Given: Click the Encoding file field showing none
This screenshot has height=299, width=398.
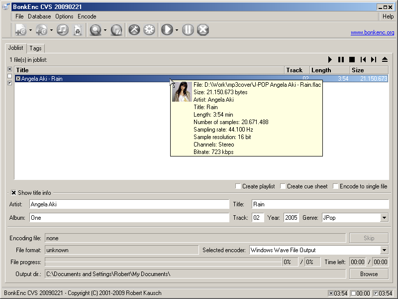Looking at the screenshot, I should [195, 238].
